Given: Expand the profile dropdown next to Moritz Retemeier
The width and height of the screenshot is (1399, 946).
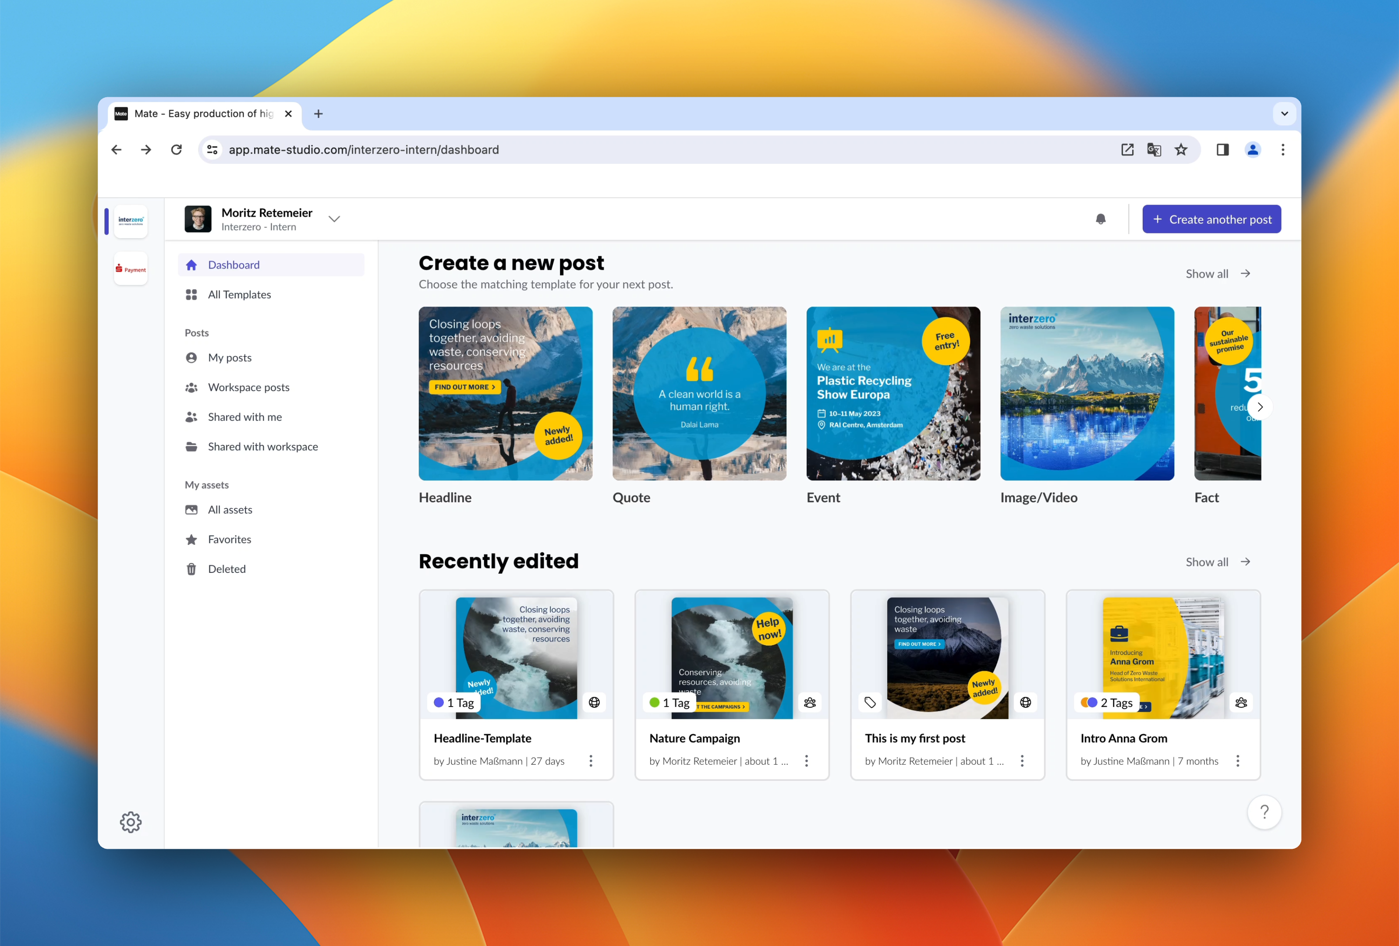Looking at the screenshot, I should coord(334,219).
